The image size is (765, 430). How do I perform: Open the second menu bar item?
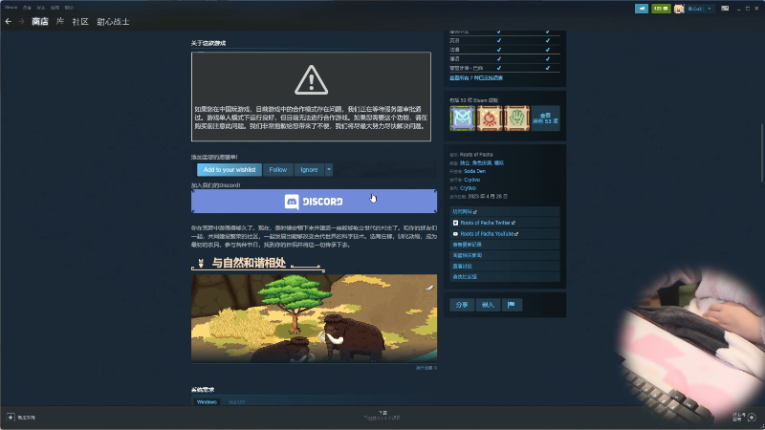pos(27,8)
